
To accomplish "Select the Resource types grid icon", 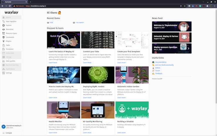I will point(4,33).
